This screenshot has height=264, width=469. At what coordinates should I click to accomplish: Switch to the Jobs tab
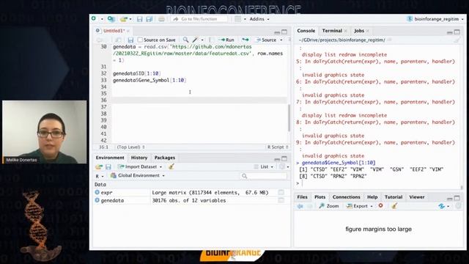[x=359, y=31]
